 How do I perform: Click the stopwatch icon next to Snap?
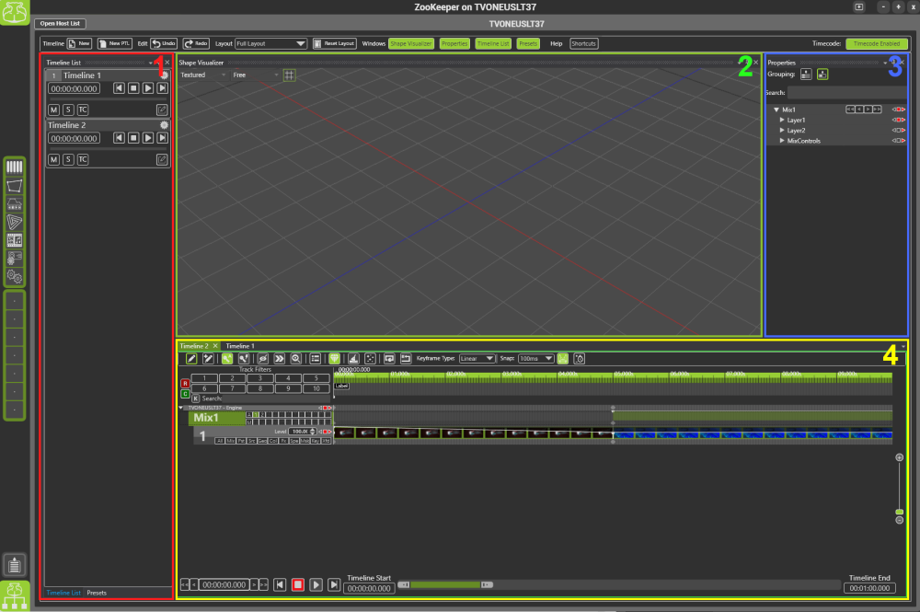[x=579, y=358]
